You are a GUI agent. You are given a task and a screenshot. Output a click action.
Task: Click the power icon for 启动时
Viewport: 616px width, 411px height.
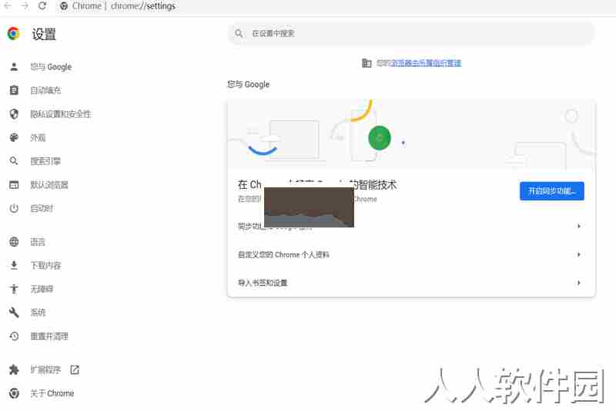pos(14,208)
